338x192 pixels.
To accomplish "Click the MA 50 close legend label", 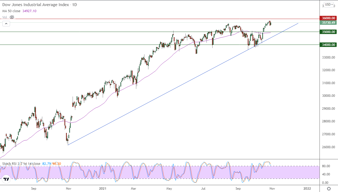I will pyautogui.click(x=12, y=11).
